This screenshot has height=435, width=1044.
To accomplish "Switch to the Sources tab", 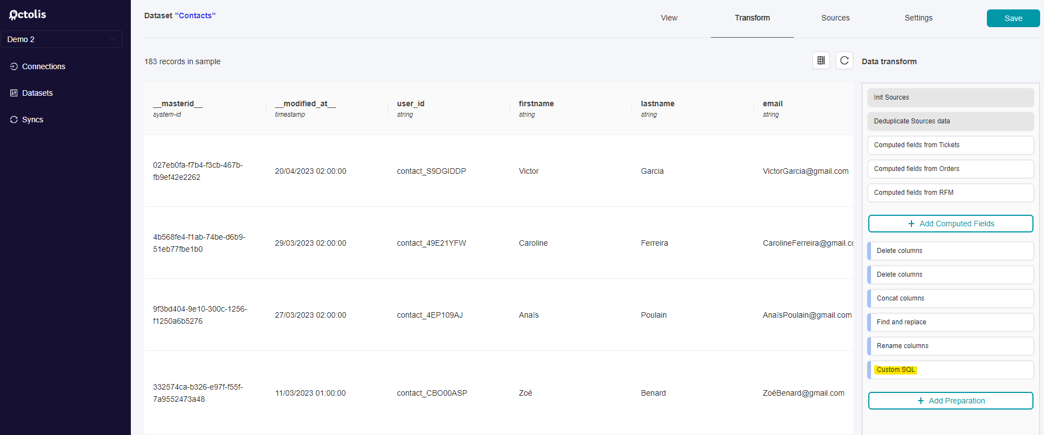I will pyautogui.click(x=836, y=18).
